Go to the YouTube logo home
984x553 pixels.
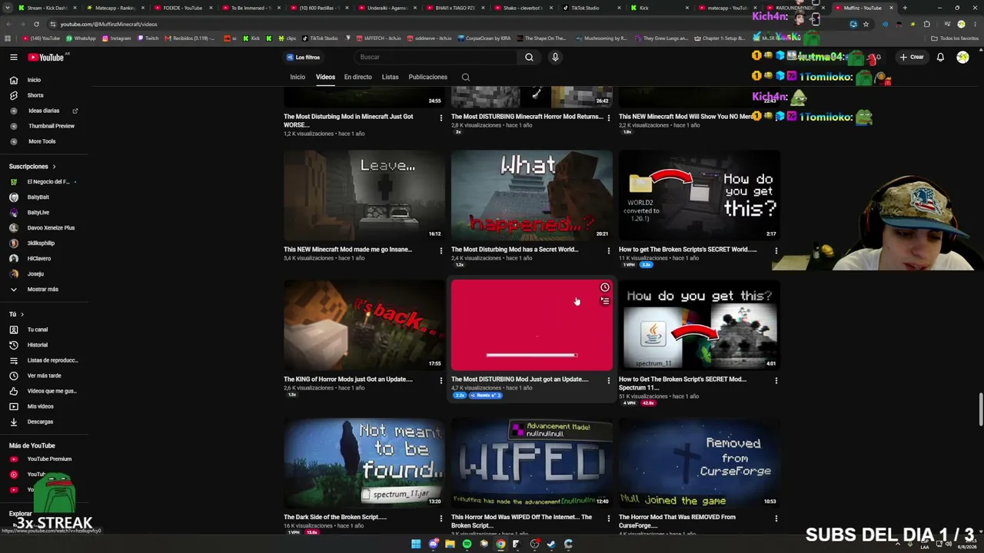coord(47,57)
